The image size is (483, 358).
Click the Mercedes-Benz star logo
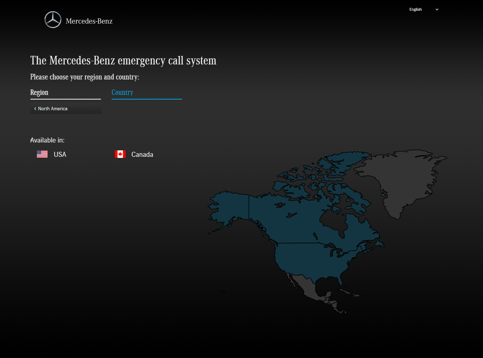pos(53,20)
